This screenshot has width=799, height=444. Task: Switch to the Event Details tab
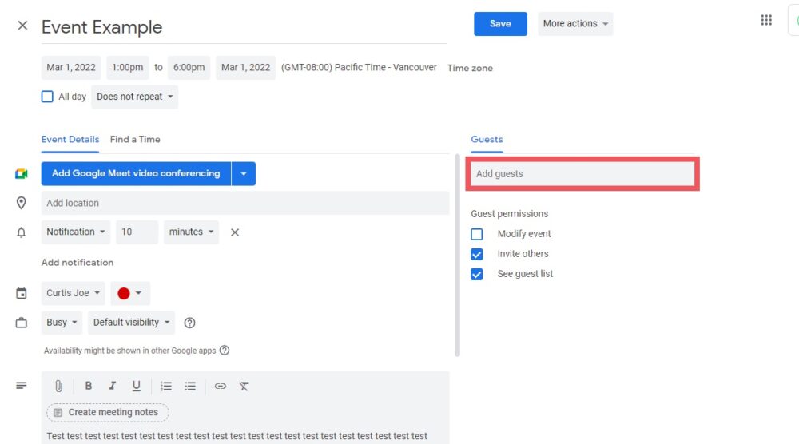tap(70, 140)
